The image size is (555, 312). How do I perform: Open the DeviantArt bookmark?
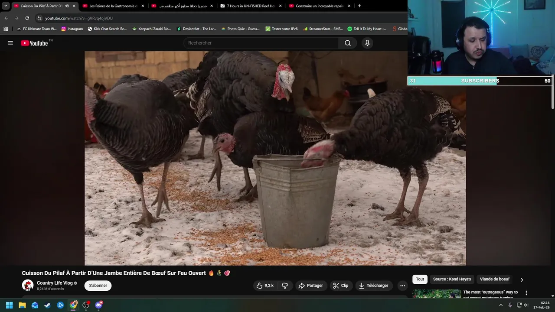click(x=196, y=29)
